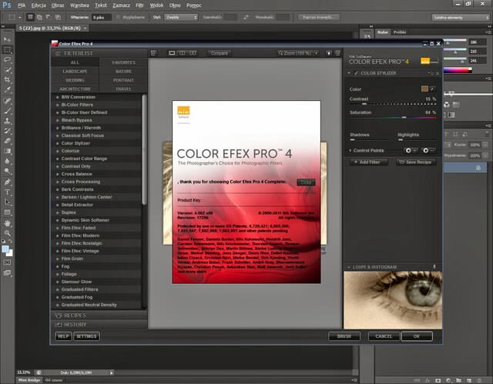Select the Brush tool in Photoshop toolbar

[x=7, y=111]
